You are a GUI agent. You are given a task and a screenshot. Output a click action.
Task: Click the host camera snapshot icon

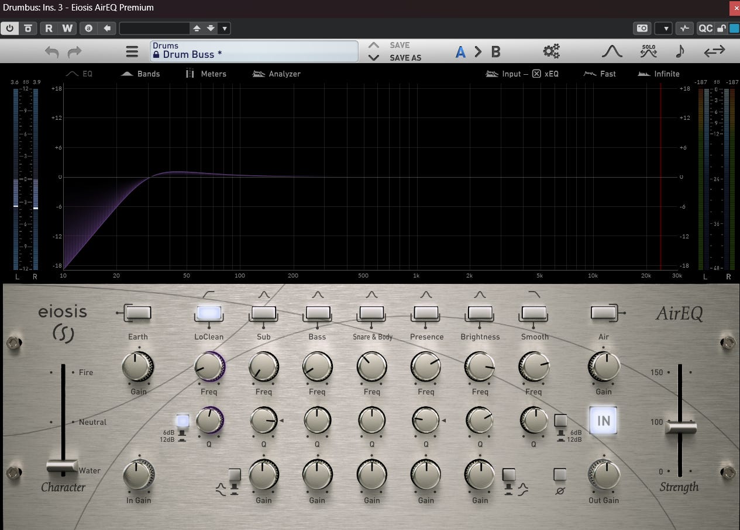(x=642, y=28)
